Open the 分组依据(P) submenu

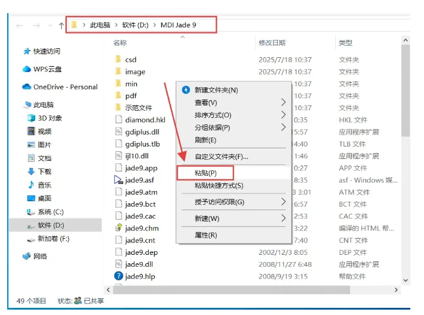pyautogui.click(x=234, y=127)
